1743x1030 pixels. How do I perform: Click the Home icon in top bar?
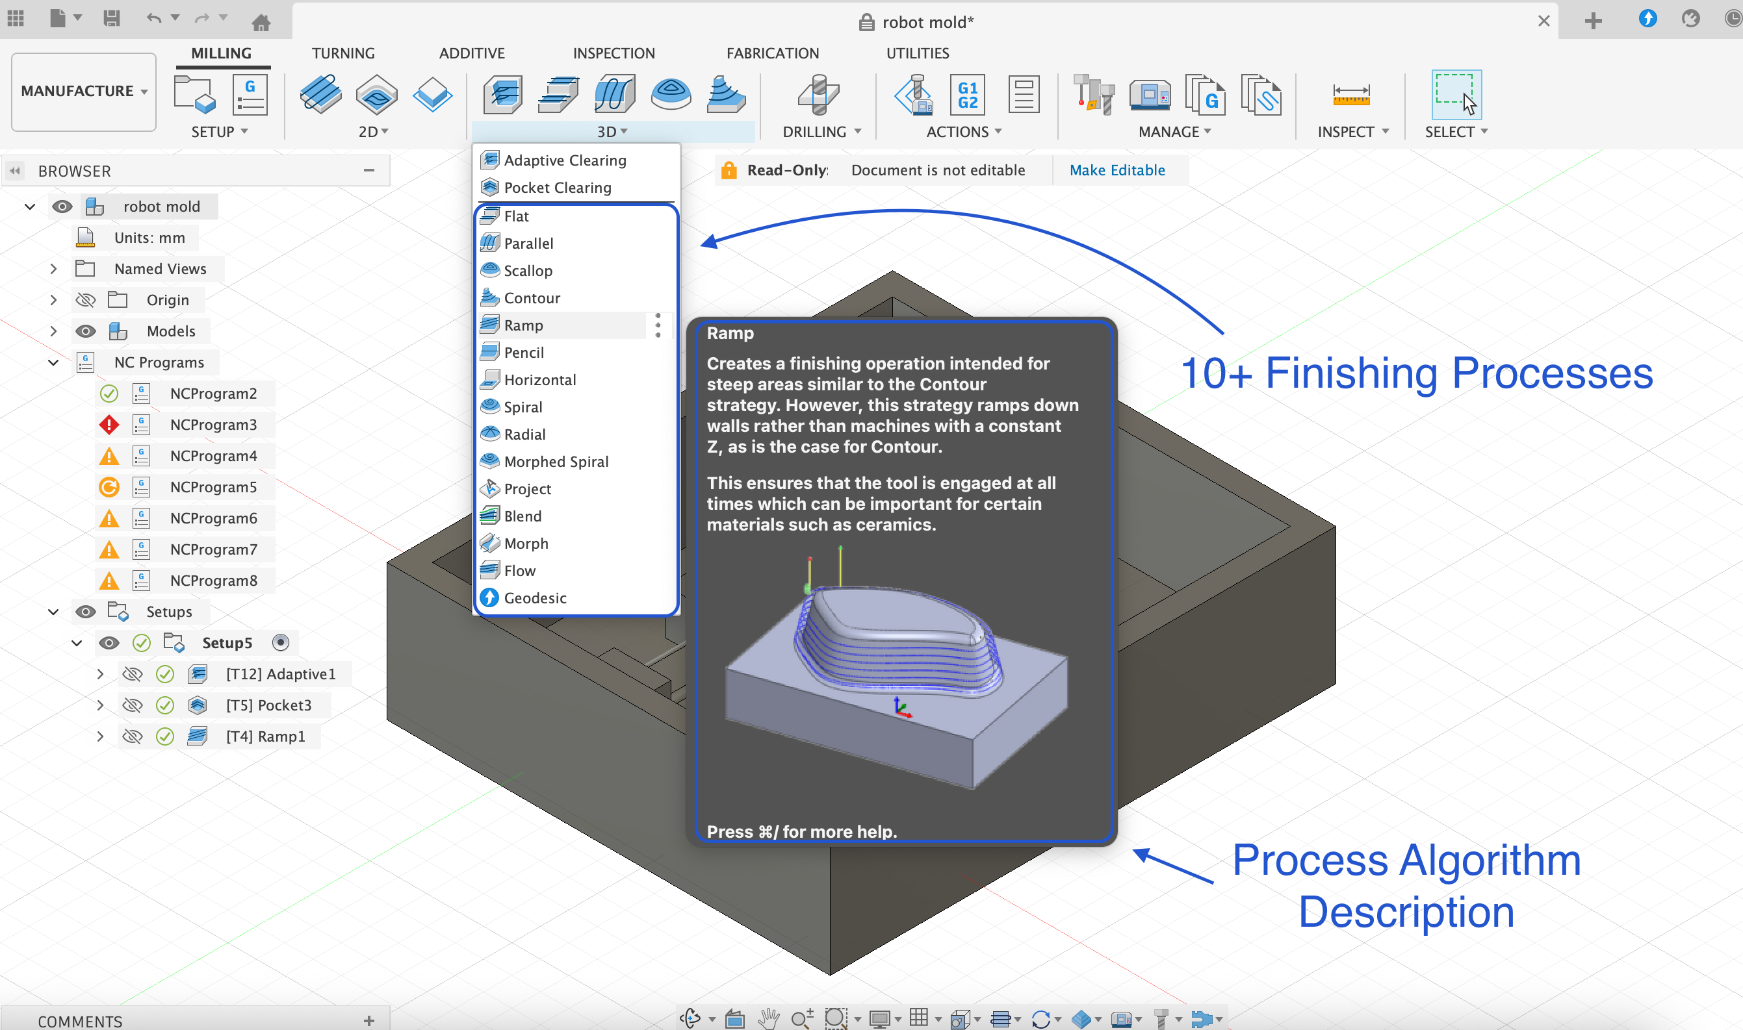(261, 23)
